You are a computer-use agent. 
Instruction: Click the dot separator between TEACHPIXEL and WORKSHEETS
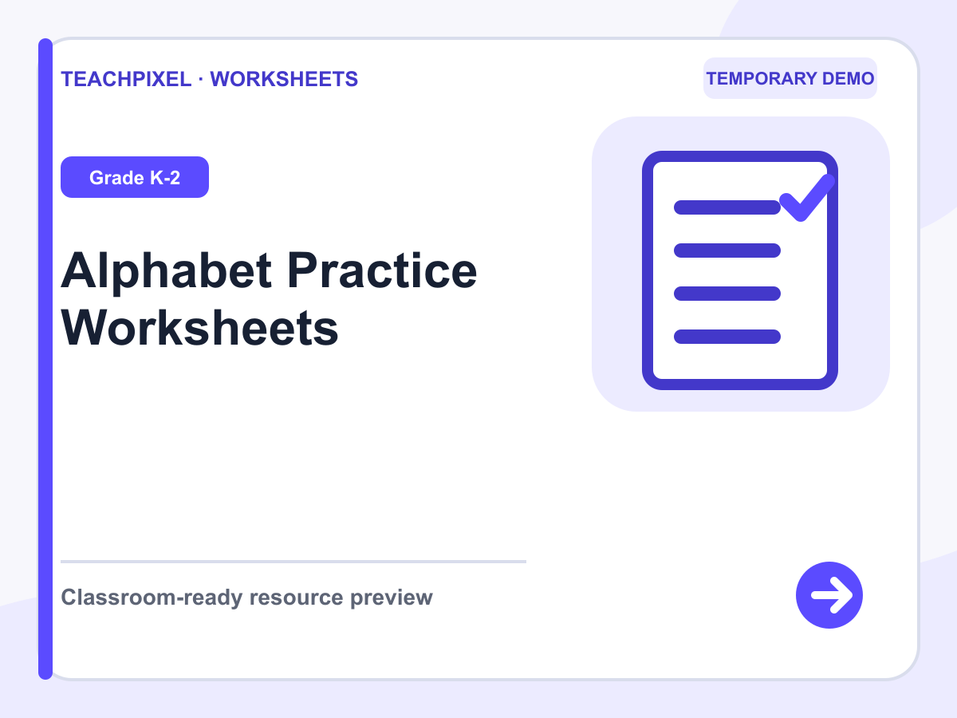(201, 79)
